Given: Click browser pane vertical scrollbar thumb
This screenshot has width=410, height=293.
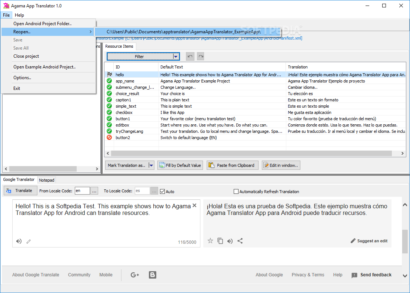Looking at the screenshot, I should 405,242.
